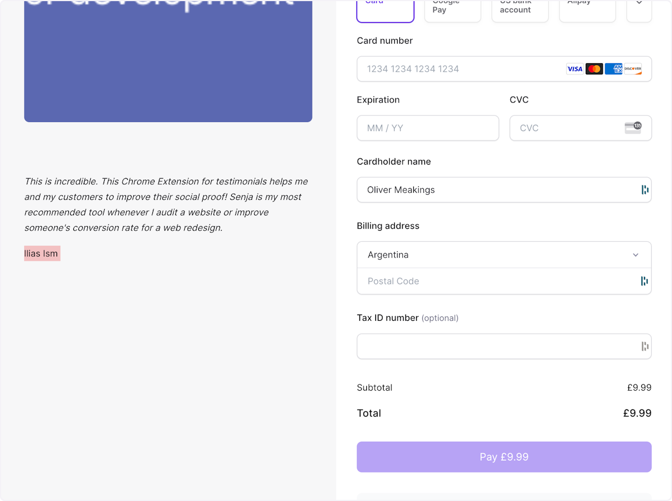Click the autofill icon in the Tax ID field
This screenshot has height=501, width=672.
point(645,346)
